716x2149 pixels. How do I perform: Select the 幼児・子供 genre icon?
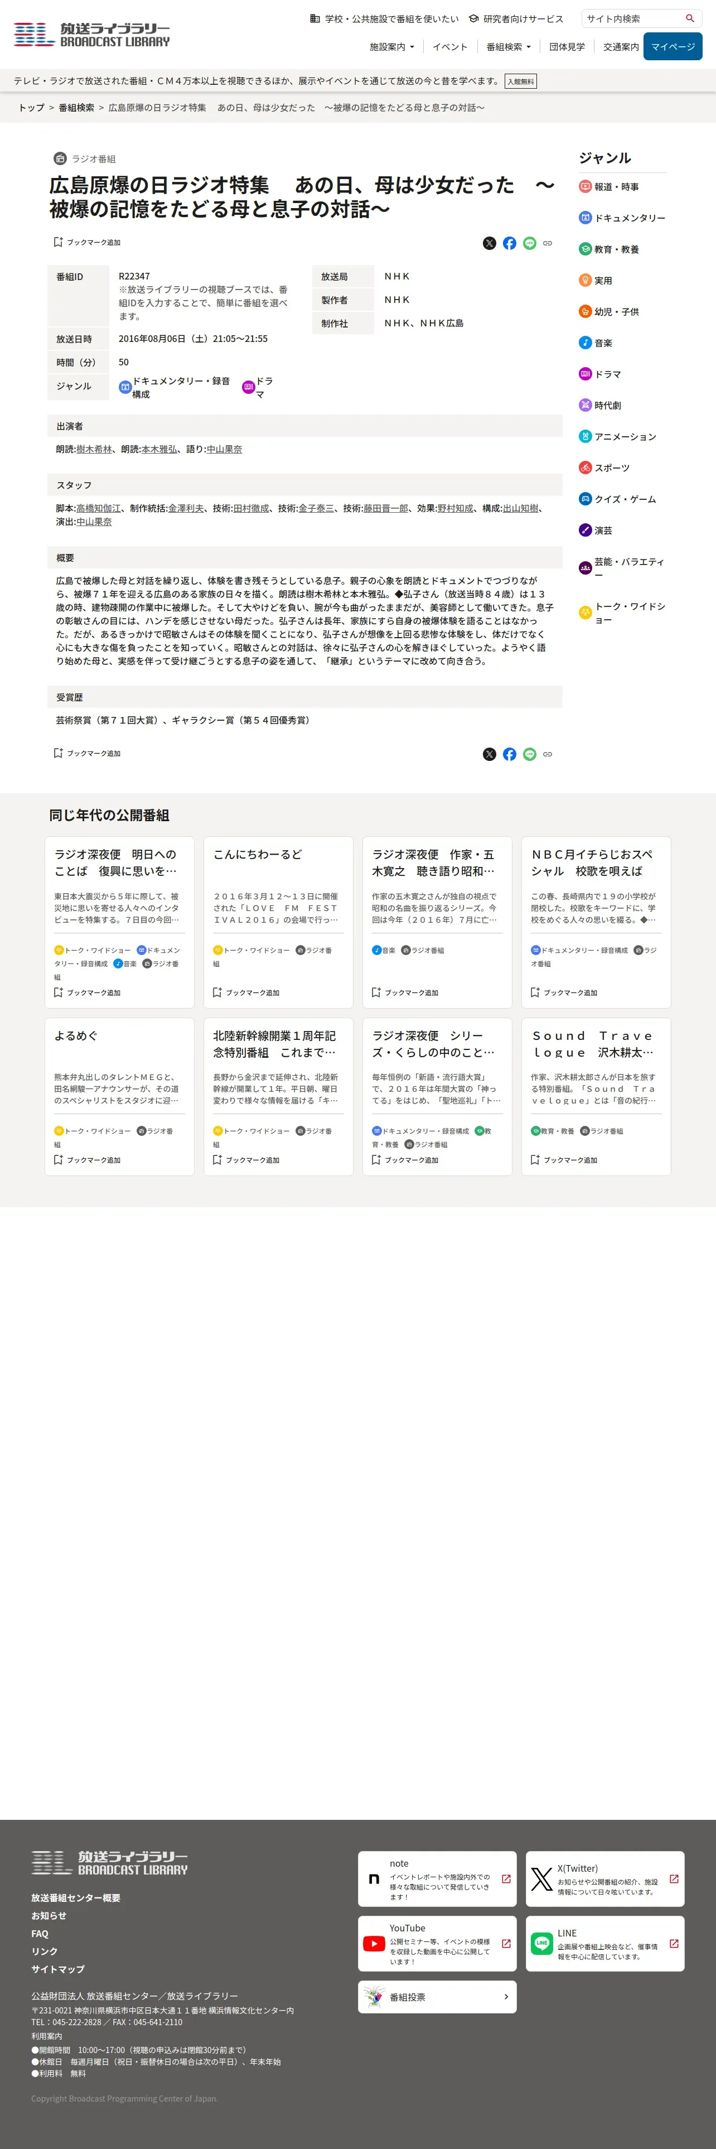click(585, 312)
